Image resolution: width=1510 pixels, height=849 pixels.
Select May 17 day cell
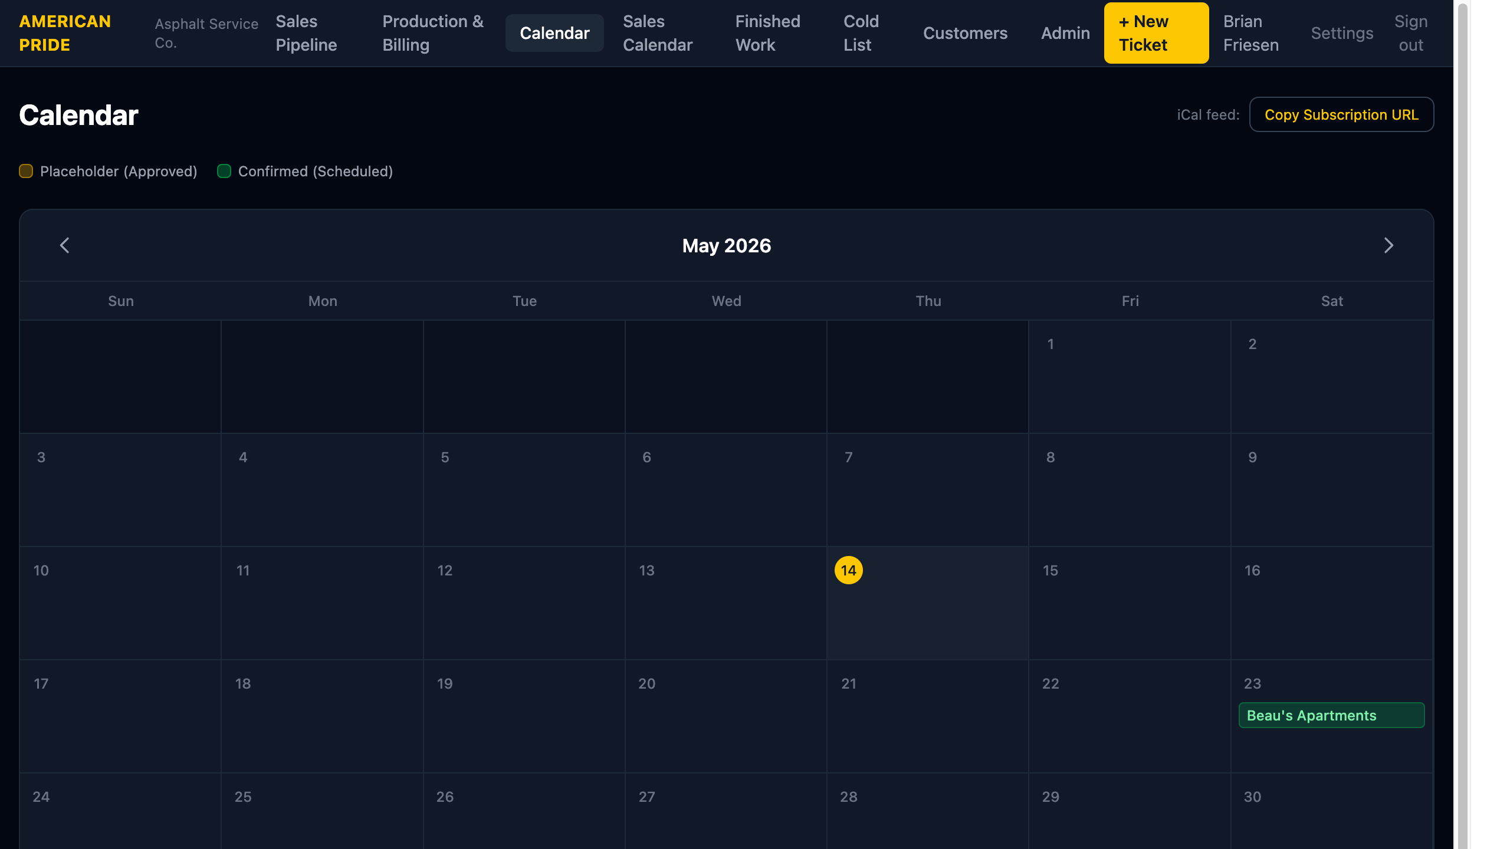[120, 716]
